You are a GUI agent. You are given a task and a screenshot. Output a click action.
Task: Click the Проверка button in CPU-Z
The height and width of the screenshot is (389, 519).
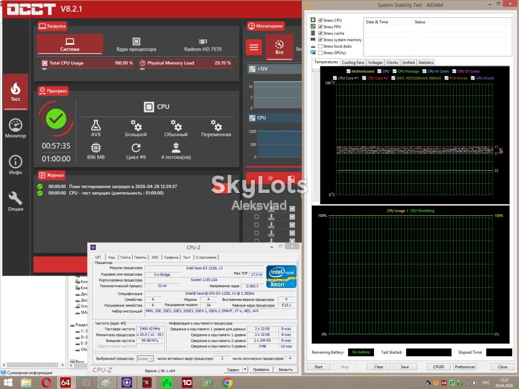261,369
